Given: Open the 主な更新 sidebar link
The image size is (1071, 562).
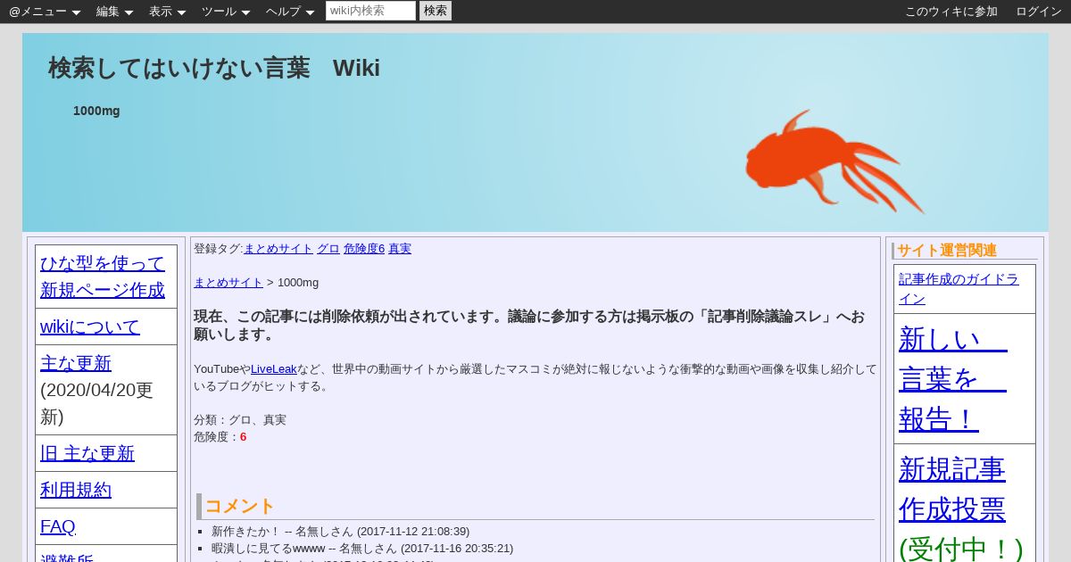Looking at the screenshot, I should [x=76, y=363].
